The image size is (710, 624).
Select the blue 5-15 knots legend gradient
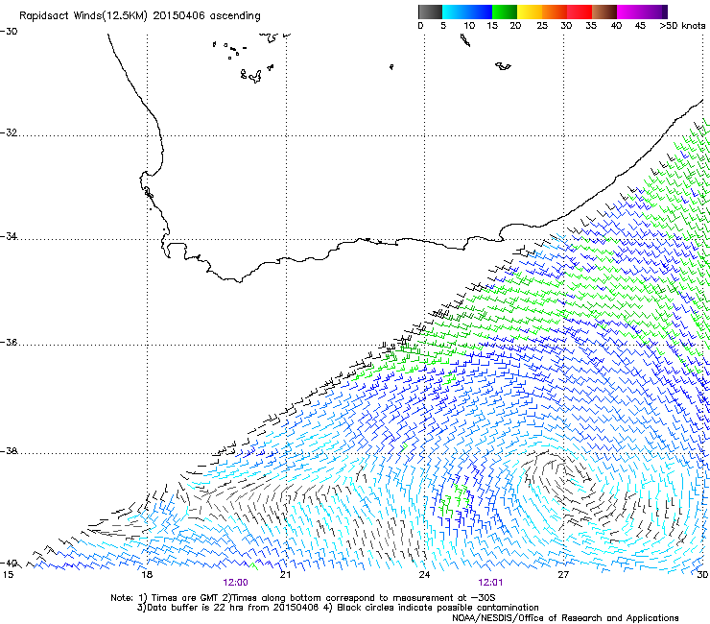coord(467,12)
